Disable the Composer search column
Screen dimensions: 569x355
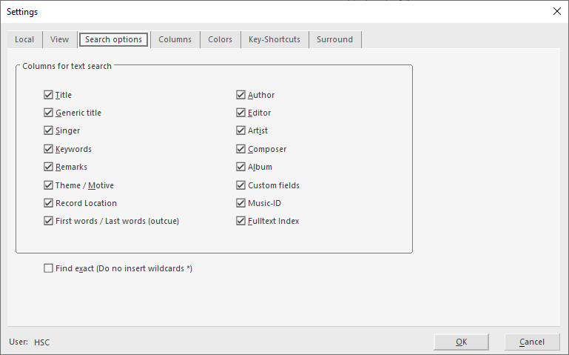(x=241, y=149)
